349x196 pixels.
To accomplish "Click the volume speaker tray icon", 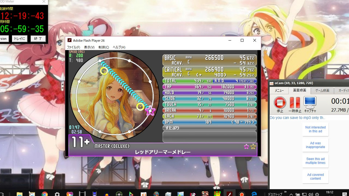I will tap(311, 194).
